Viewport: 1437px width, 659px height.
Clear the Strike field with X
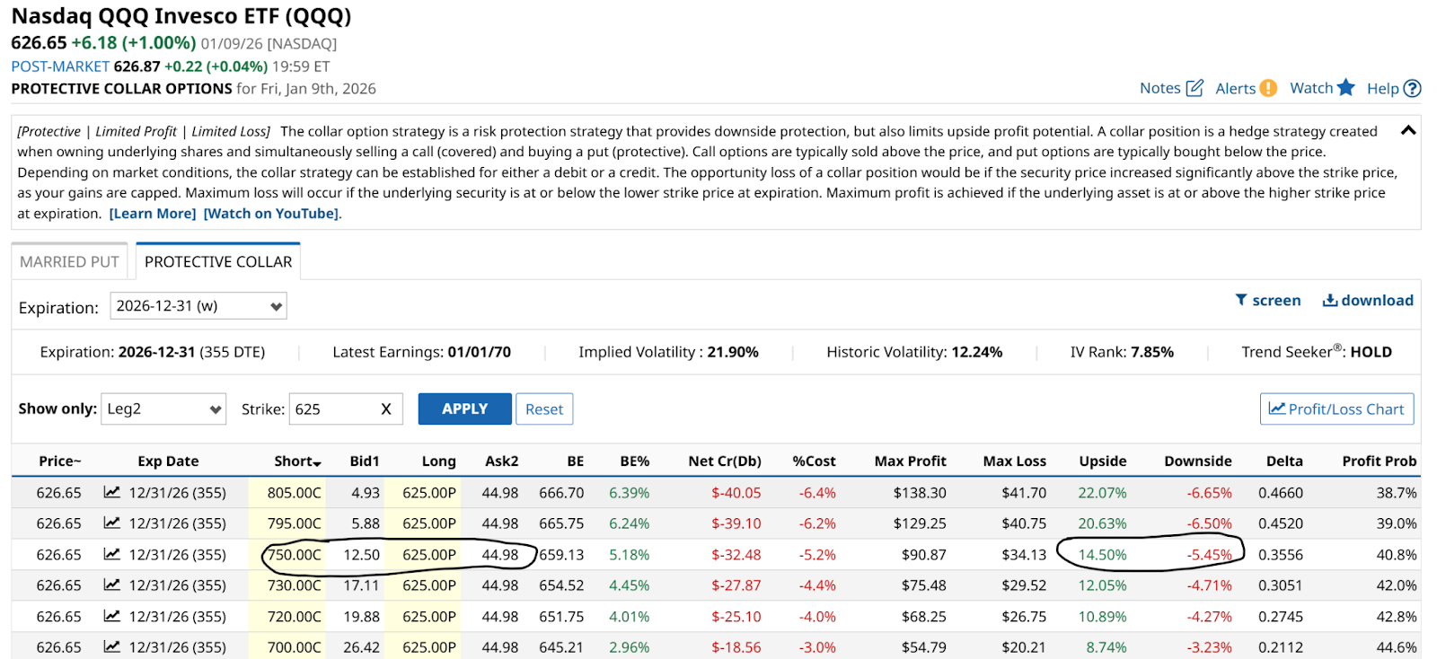386,409
